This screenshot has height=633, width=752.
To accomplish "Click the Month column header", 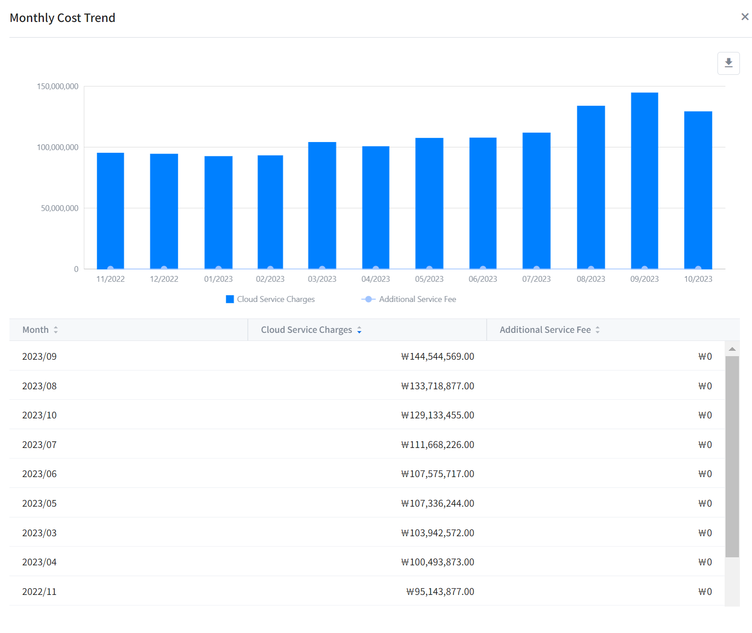I will click(36, 330).
